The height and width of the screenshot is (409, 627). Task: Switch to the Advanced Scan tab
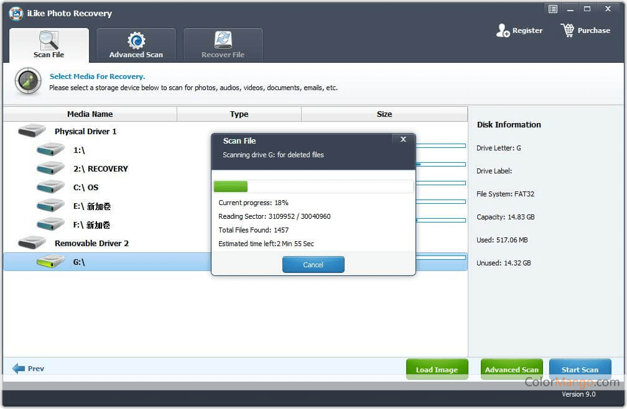pyautogui.click(x=136, y=45)
